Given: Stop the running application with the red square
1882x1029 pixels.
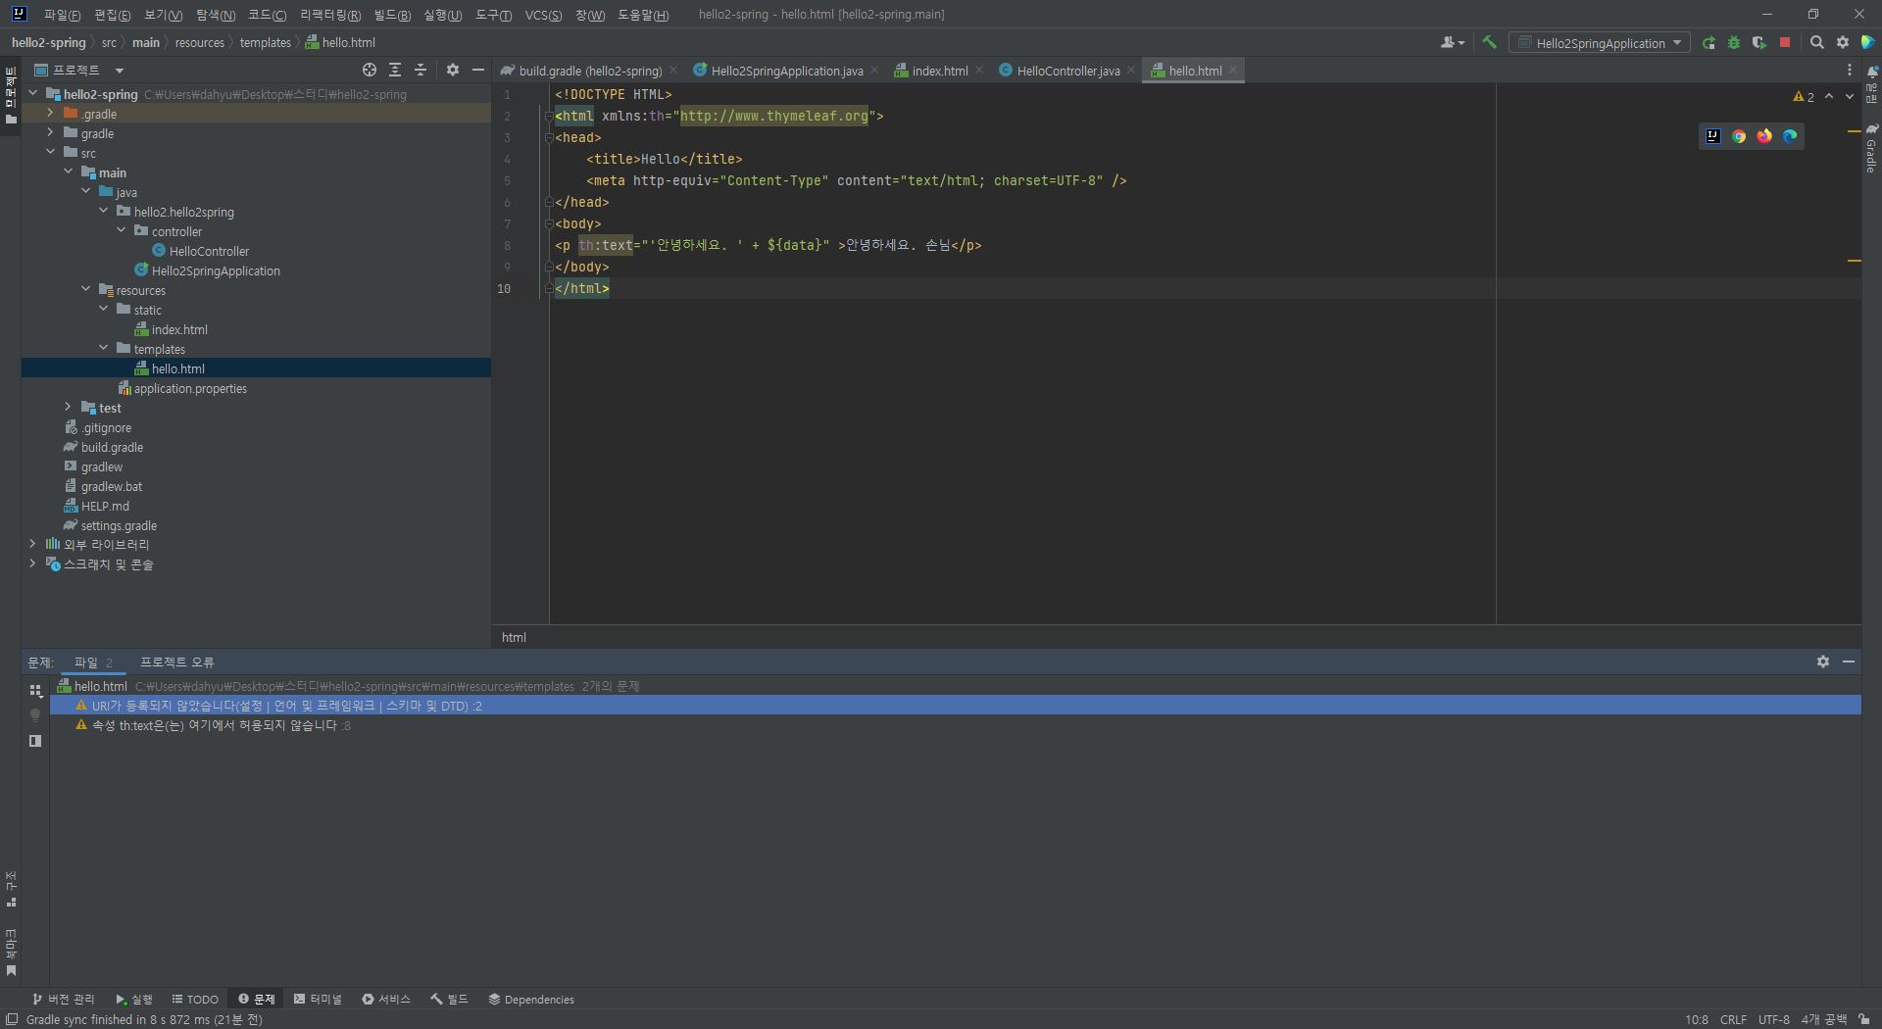Looking at the screenshot, I should tap(1785, 42).
